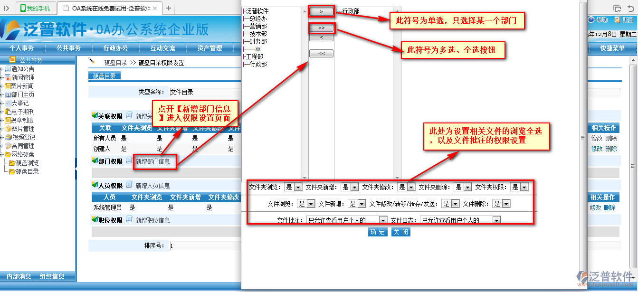The height and width of the screenshot is (292, 638).
Task: Open the 文件修改/转移/转存/发送 dropdown
Action: coord(450,203)
